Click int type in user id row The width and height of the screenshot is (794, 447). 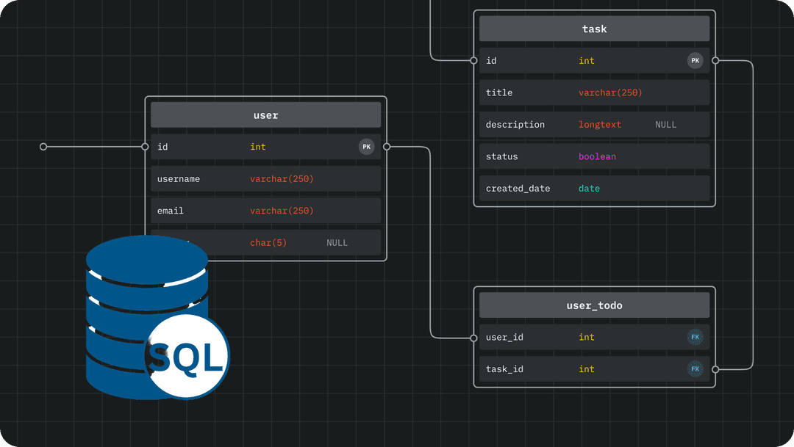coord(258,147)
